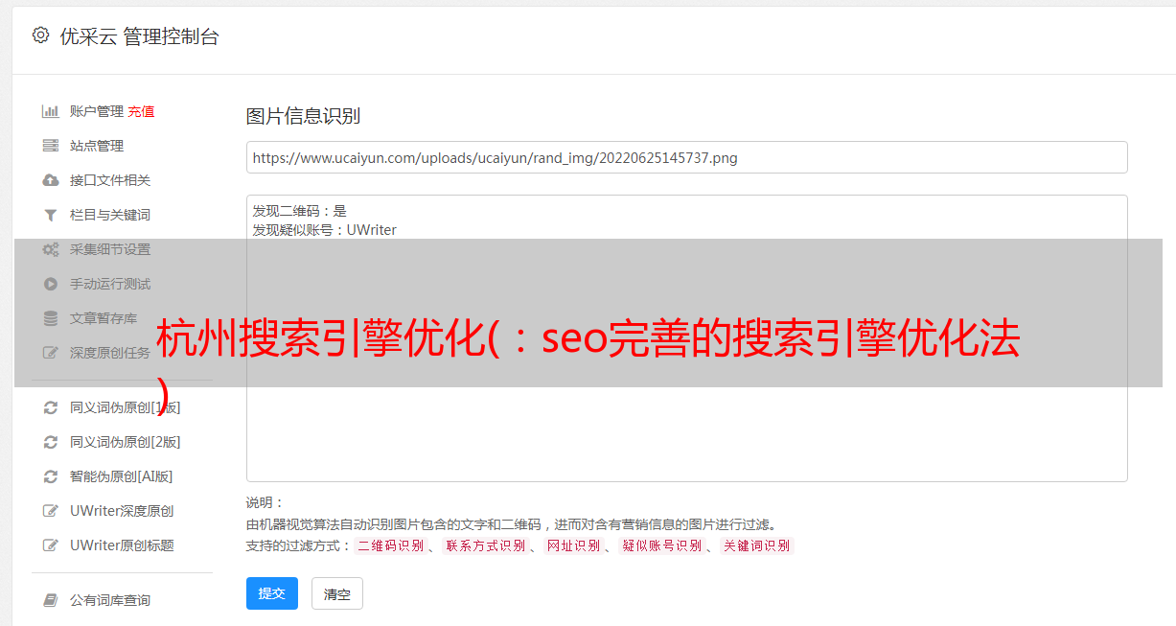Screen dimensions: 1176x626
Task: Click the 联系方式识别 filter tag
Action: (x=485, y=545)
